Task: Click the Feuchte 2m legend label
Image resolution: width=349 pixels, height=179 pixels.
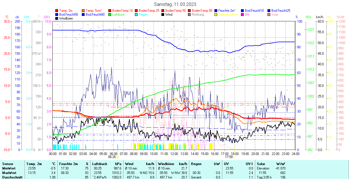Action: point(227,11)
